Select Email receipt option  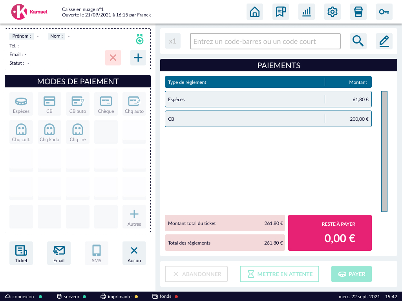tap(59, 253)
